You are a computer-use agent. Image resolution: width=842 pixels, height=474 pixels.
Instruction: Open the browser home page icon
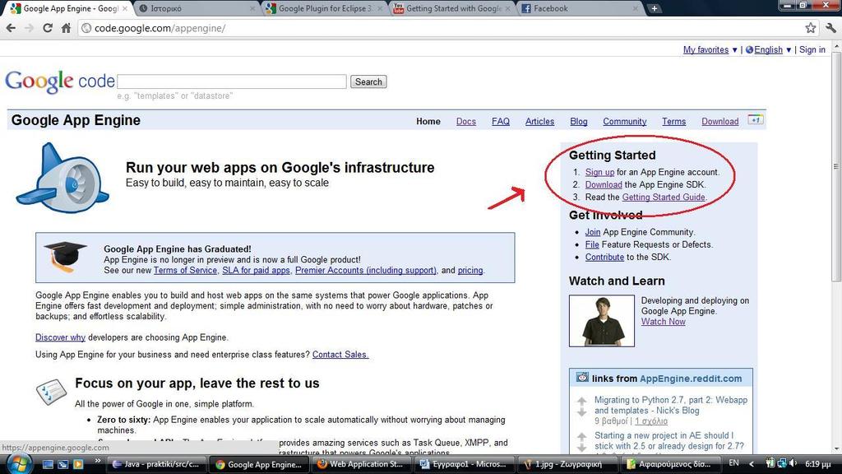[x=66, y=28]
